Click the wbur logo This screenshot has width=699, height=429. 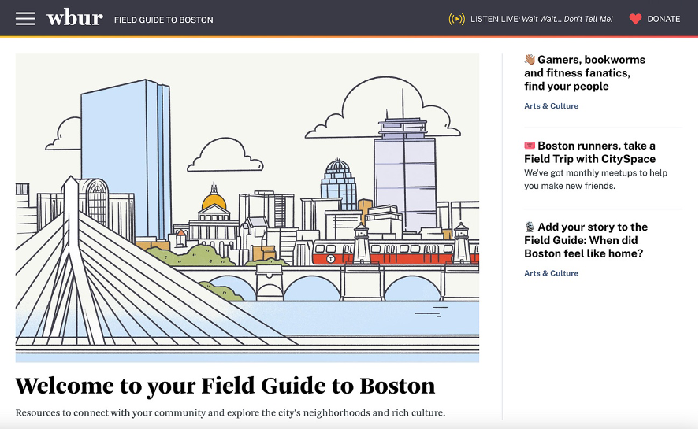(x=75, y=18)
